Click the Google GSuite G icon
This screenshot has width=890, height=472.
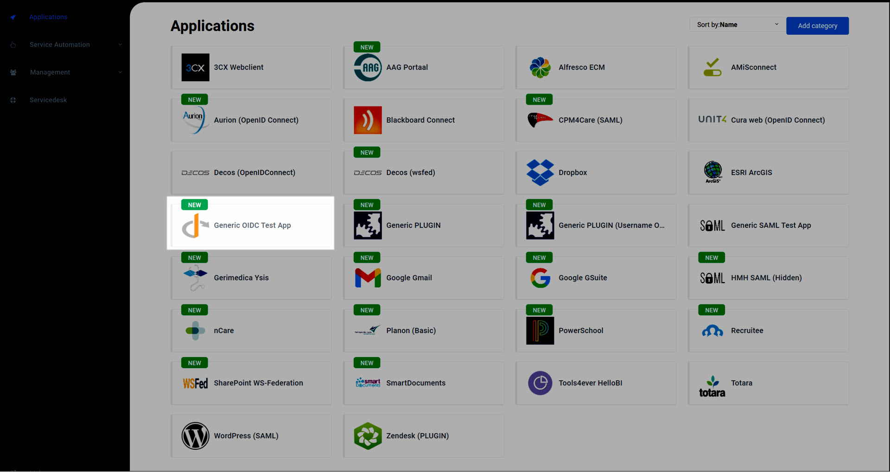(540, 278)
